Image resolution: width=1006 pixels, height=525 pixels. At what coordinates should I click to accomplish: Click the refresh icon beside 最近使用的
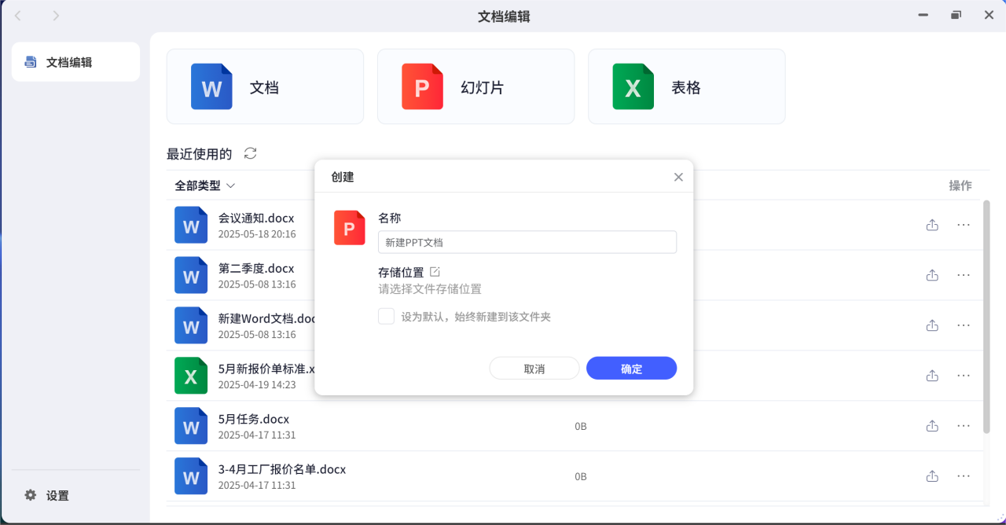(250, 153)
